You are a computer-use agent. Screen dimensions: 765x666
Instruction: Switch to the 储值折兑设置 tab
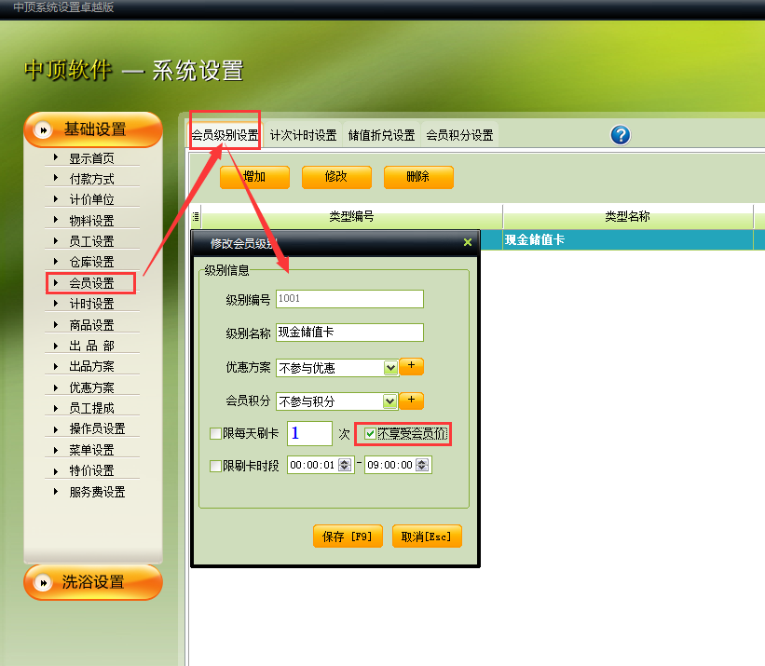pos(381,135)
